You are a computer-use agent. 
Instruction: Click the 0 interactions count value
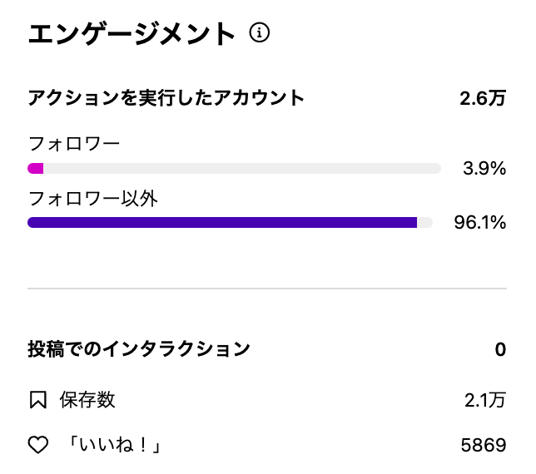click(500, 349)
